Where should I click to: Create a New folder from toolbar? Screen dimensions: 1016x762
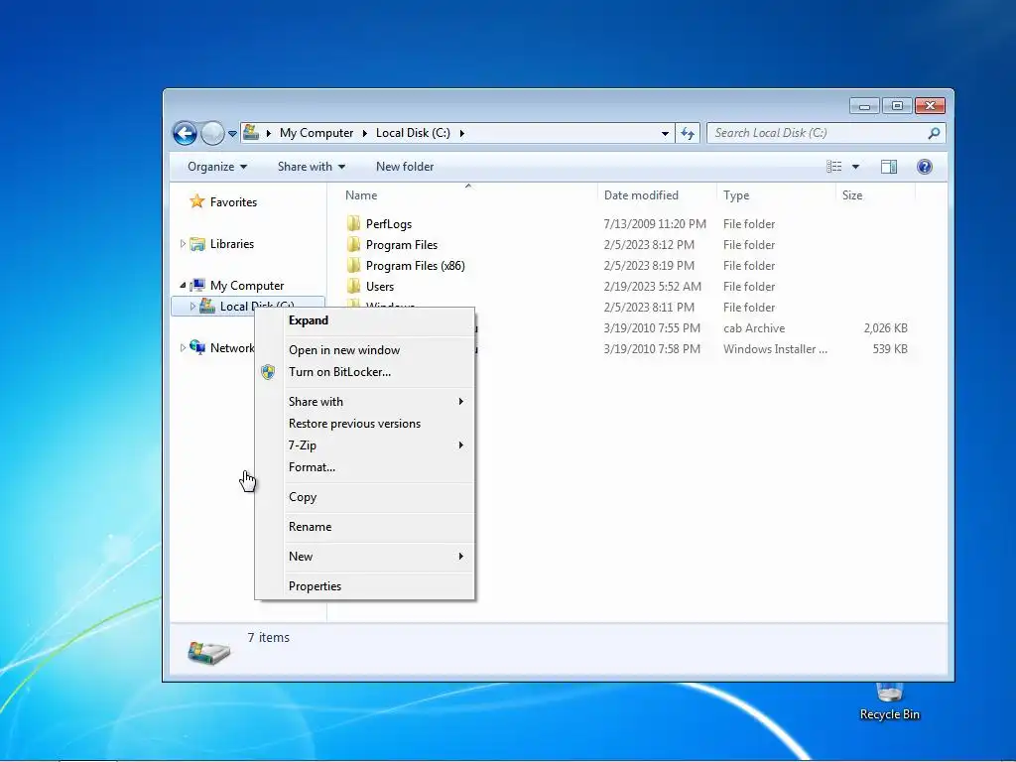pos(405,167)
